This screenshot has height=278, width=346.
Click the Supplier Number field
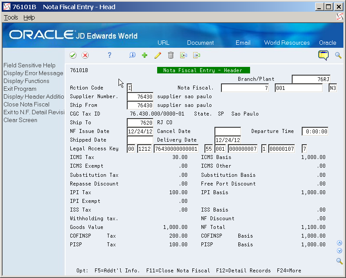[140, 96]
